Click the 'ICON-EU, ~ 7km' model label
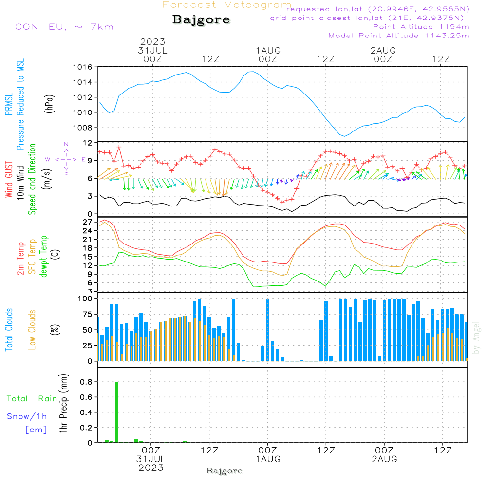Viewport: 487px width, 487px height. [x=63, y=27]
